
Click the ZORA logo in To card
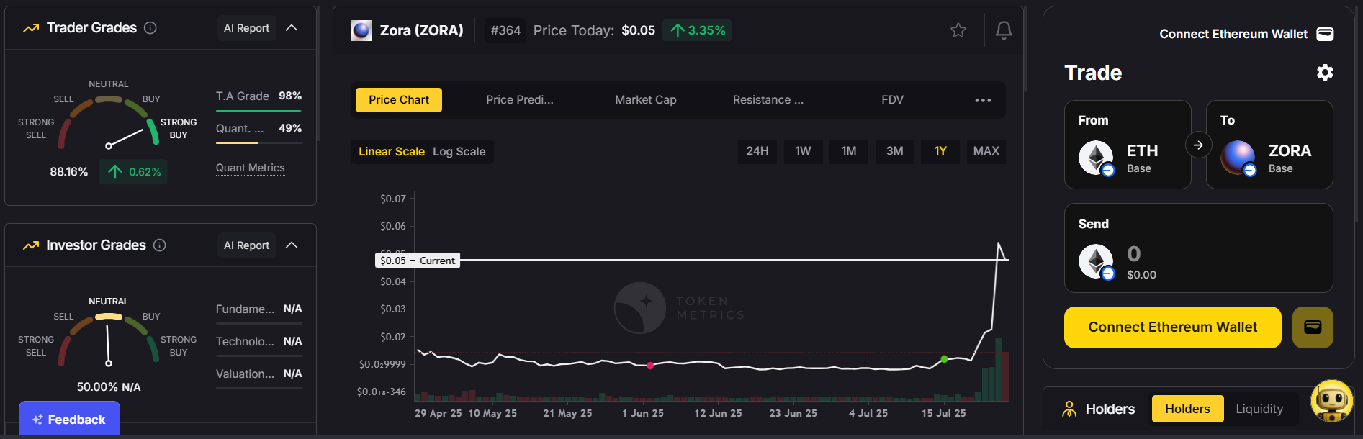point(1238,158)
